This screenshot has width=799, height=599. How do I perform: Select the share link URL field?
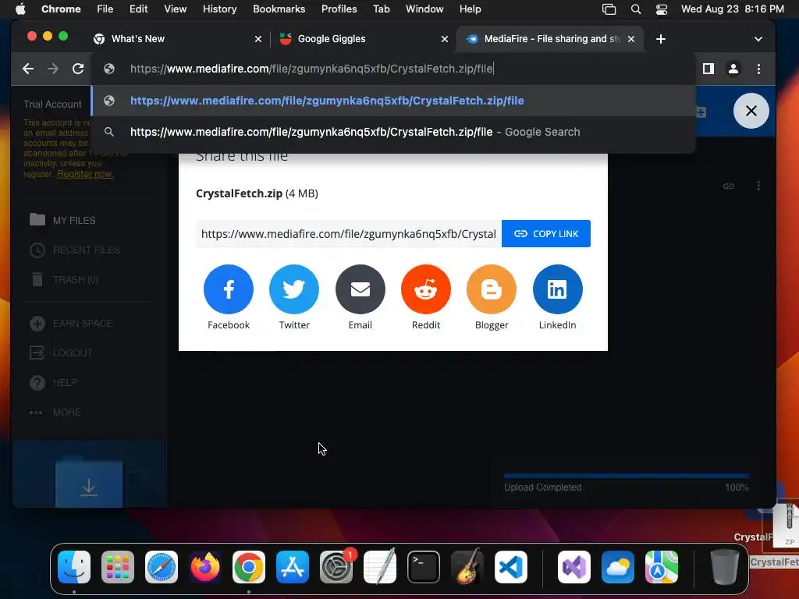[x=349, y=234]
